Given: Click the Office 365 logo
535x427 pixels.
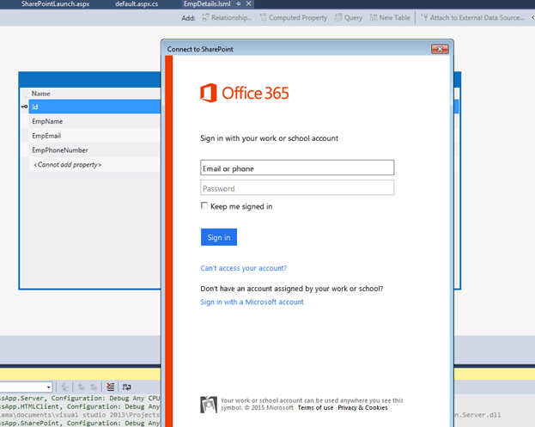Looking at the screenshot, I should 244,93.
